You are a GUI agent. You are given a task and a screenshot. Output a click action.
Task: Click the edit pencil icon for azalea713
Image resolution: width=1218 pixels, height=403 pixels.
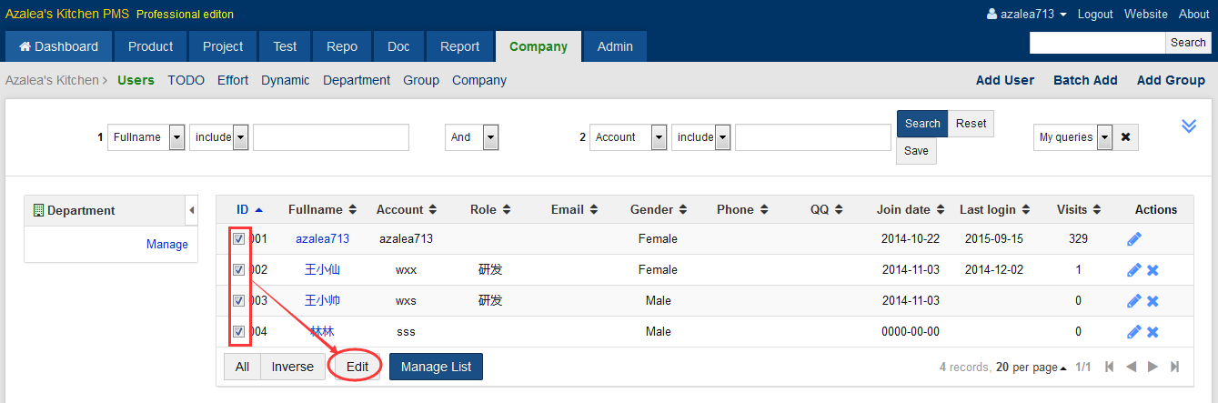(x=1133, y=239)
